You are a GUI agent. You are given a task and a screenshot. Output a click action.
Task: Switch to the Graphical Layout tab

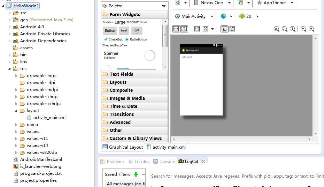click(x=123, y=147)
